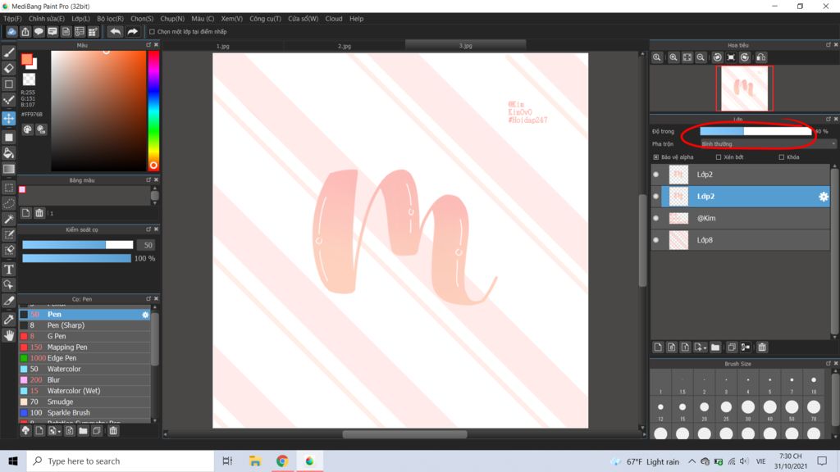Duplicate layer icon in layer panel

(x=732, y=347)
